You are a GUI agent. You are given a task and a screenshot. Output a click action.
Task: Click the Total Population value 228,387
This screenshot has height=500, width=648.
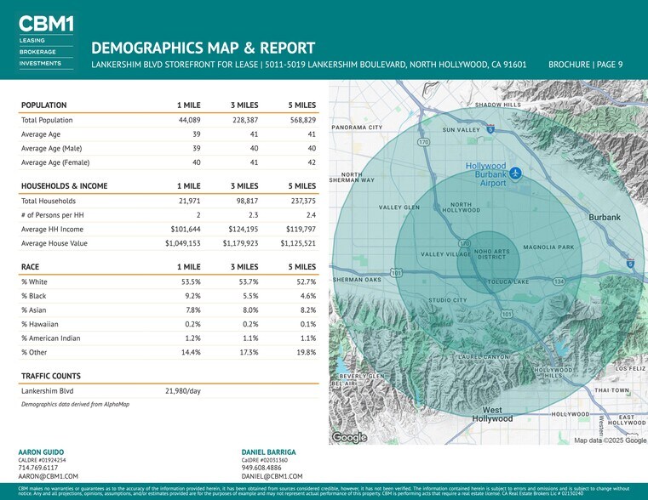[x=245, y=120]
